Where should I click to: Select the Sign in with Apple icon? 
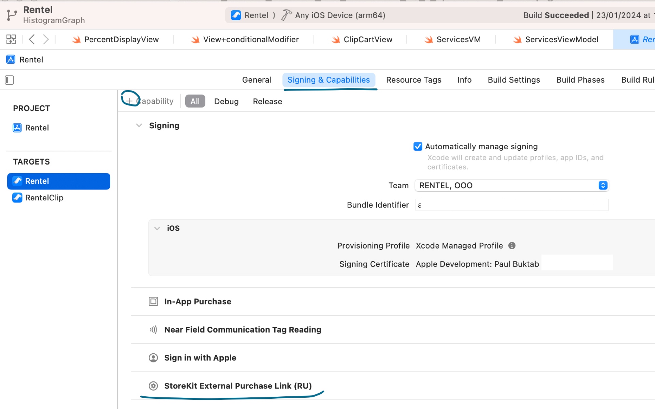154,357
